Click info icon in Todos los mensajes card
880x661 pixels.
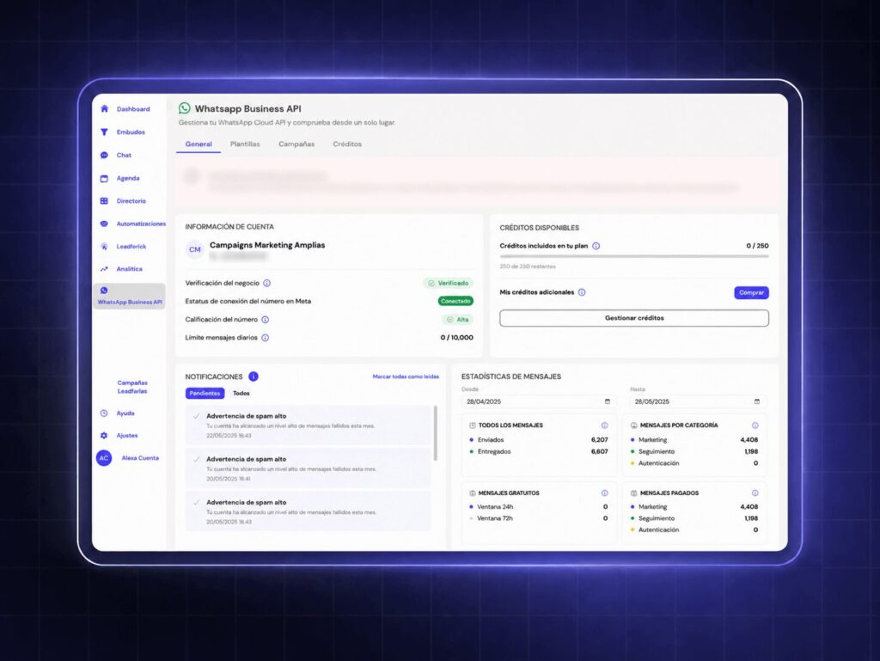click(x=604, y=425)
